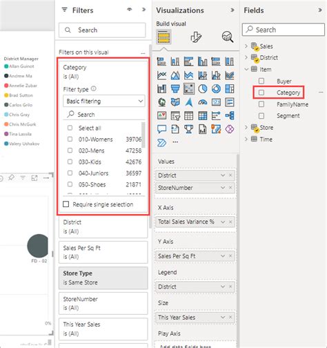
Task: Check the 040-Juniors category filter
Action: tap(70, 173)
